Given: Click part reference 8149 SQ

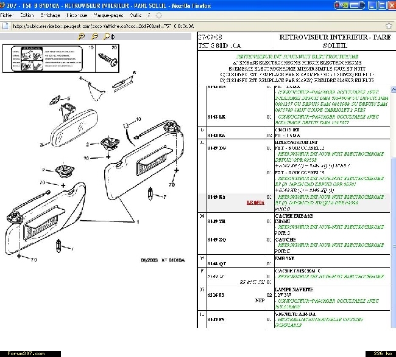Looking at the screenshot, I should (x=216, y=240).
